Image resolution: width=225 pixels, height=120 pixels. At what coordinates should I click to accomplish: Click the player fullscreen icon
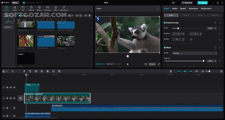[x=159, y=64]
